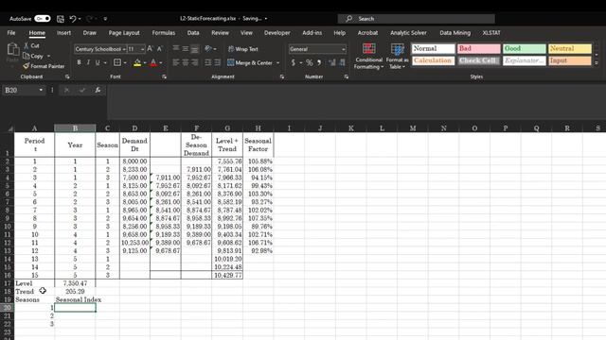Toggle the AutoSave switch
The height and width of the screenshot is (340, 606).
point(42,19)
